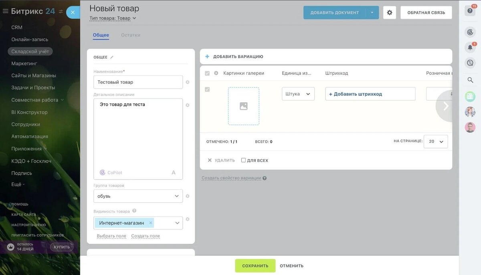The image size is (481, 275).
Task: Open the page size 20 dropdown
Action: point(436,142)
